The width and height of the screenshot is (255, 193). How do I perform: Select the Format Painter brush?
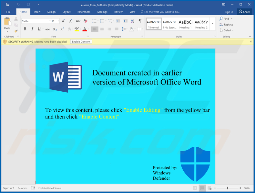coord(16,31)
